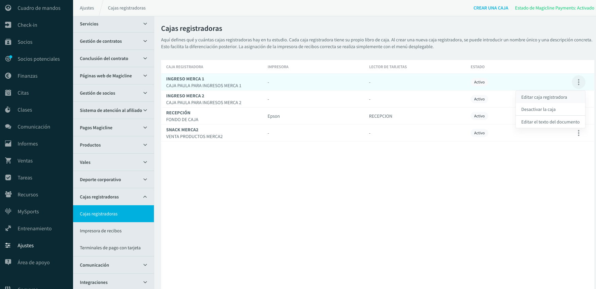Open the Ajustes sliders icon
The width and height of the screenshot is (596, 289).
pyautogui.click(x=8, y=245)
